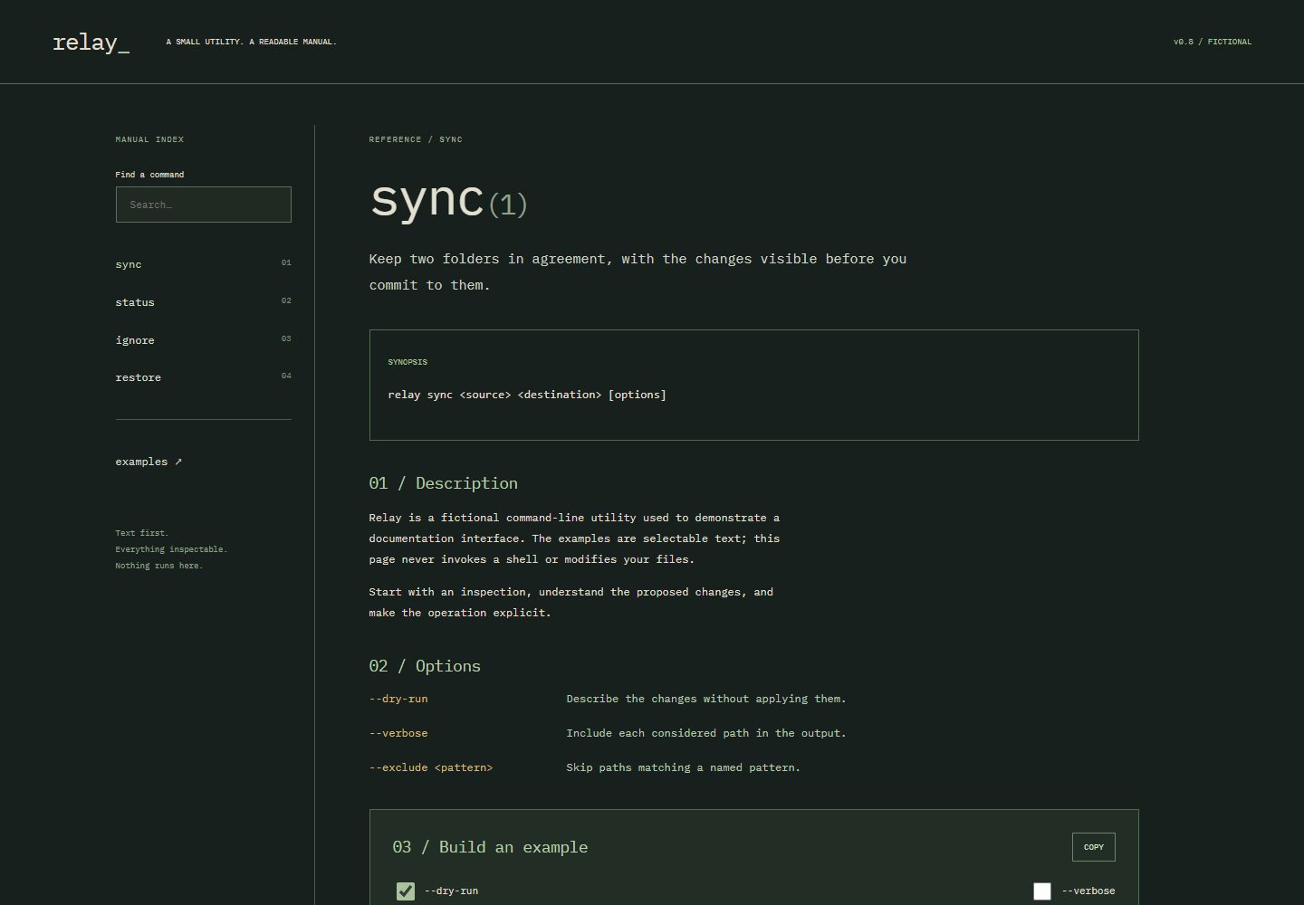Viewport: 1304px width, 905px height.
Task: Open the sync command page
Action: pyautogui.click(x=203, y=264)
